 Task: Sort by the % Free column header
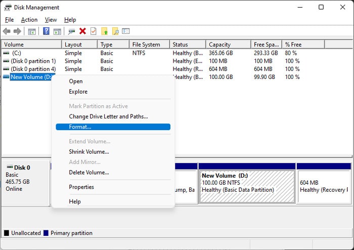[303, 45]
